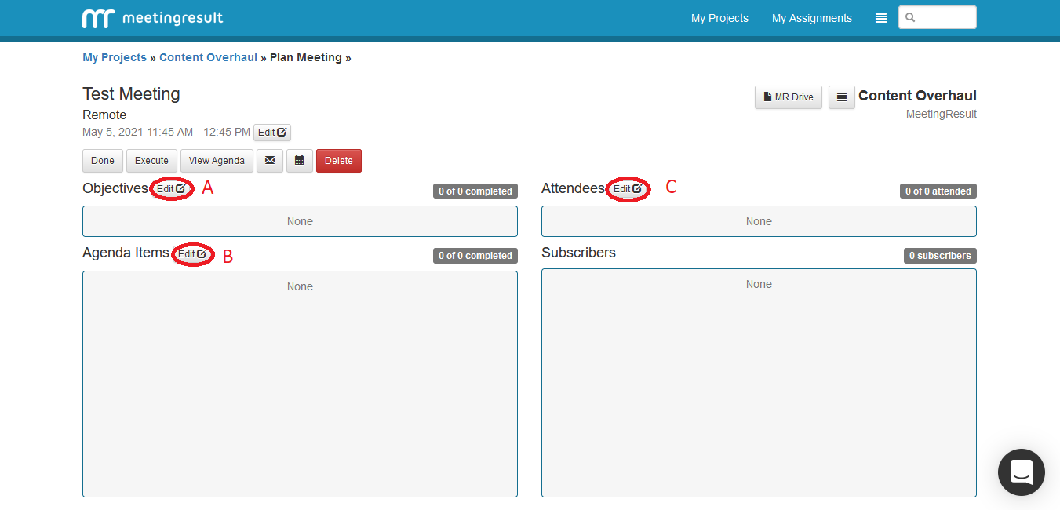Click the envelope email icon button
Screen dimensions: 1060x510
(270, 161)
